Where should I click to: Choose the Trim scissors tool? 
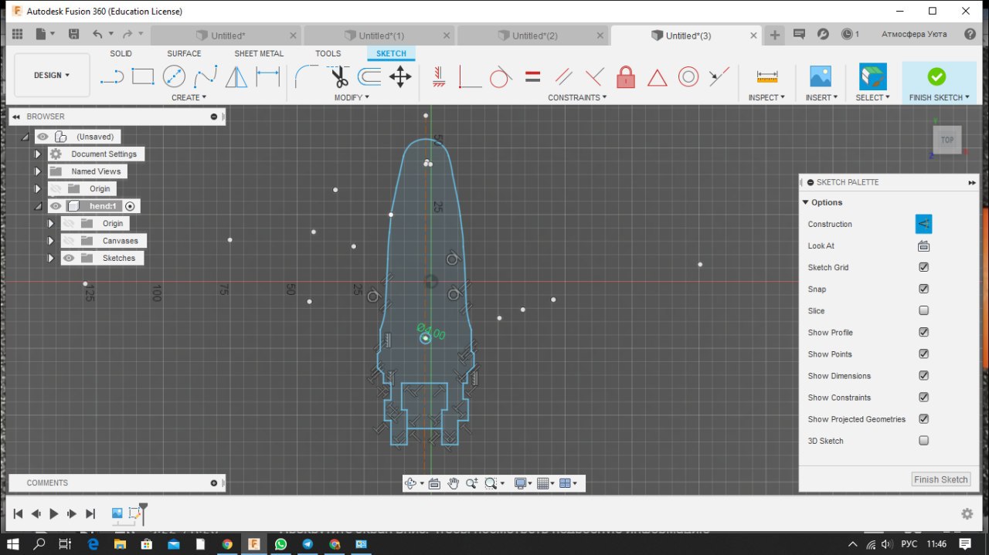coord(339,76)
